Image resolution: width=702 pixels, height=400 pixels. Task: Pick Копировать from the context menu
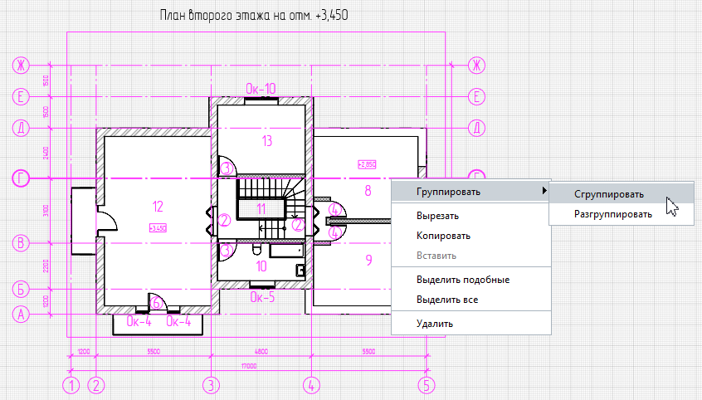(x=443, y=236)
